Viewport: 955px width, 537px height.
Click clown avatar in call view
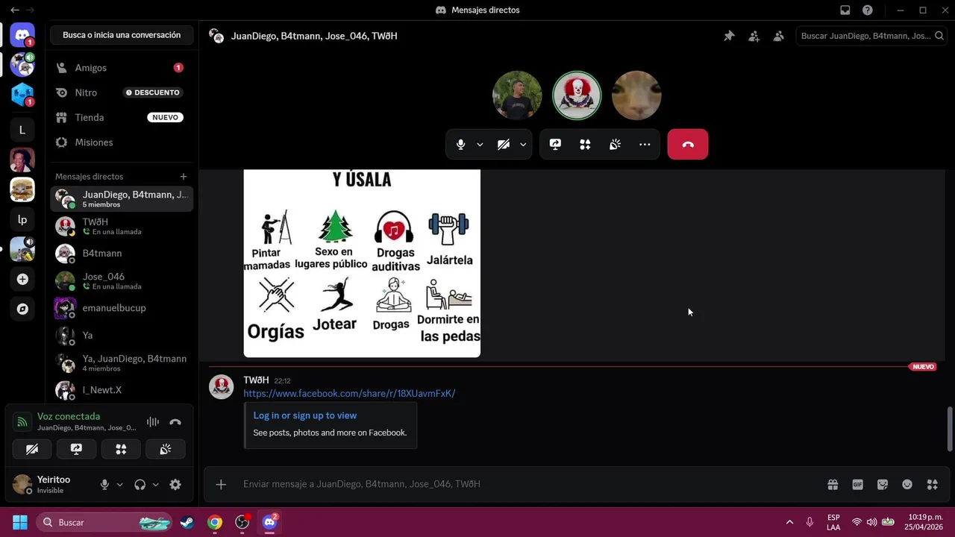pyautogui.click(x=577, y=95)
